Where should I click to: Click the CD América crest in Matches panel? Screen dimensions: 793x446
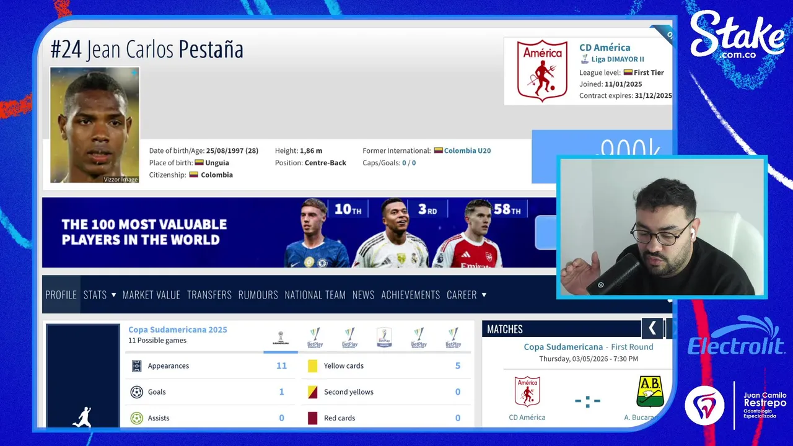pyautogui.click(x=527, y=391)
